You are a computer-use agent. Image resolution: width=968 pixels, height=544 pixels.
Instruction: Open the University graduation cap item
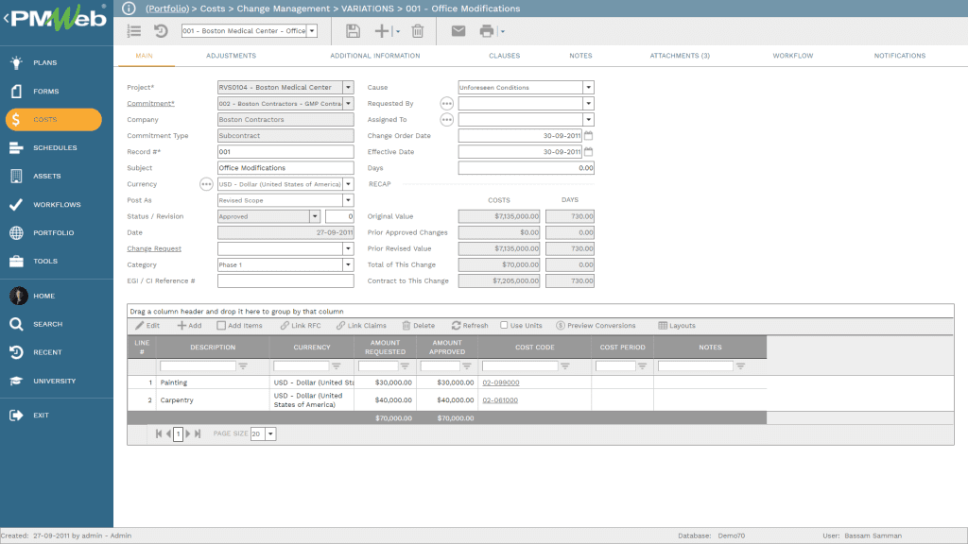pos(17,382)
